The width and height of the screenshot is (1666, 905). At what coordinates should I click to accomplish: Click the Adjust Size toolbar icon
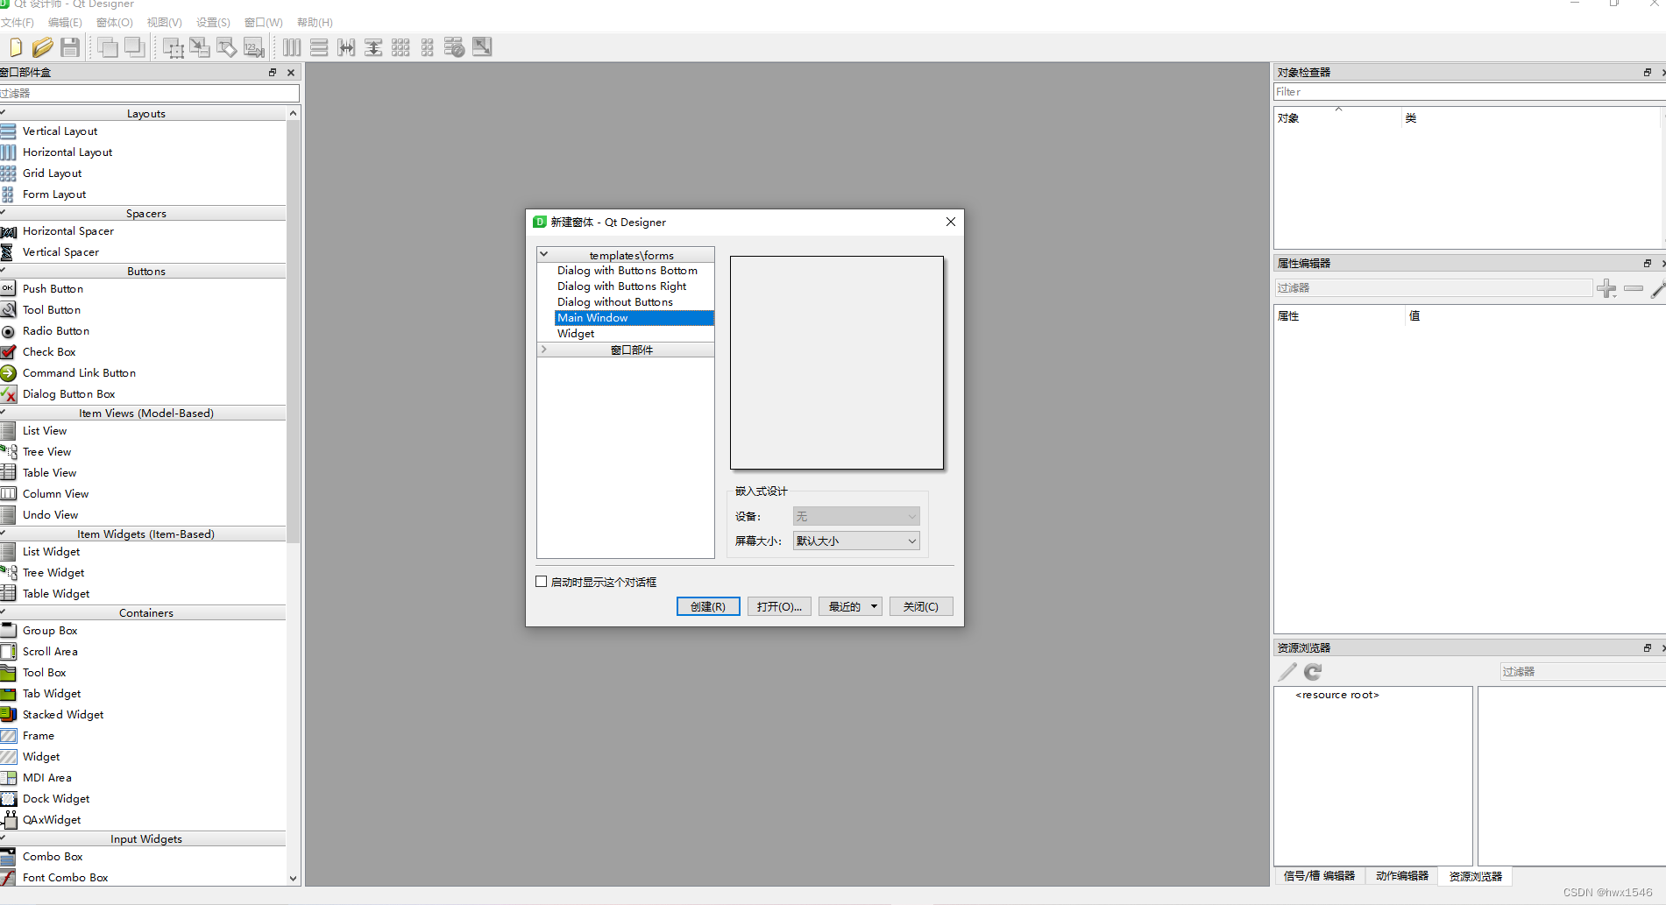[x=482, y=47]
